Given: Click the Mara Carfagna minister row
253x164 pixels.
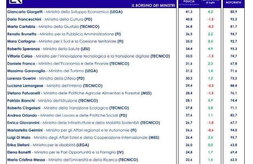Looking at the screenshot, I should [x=65, y=41].
